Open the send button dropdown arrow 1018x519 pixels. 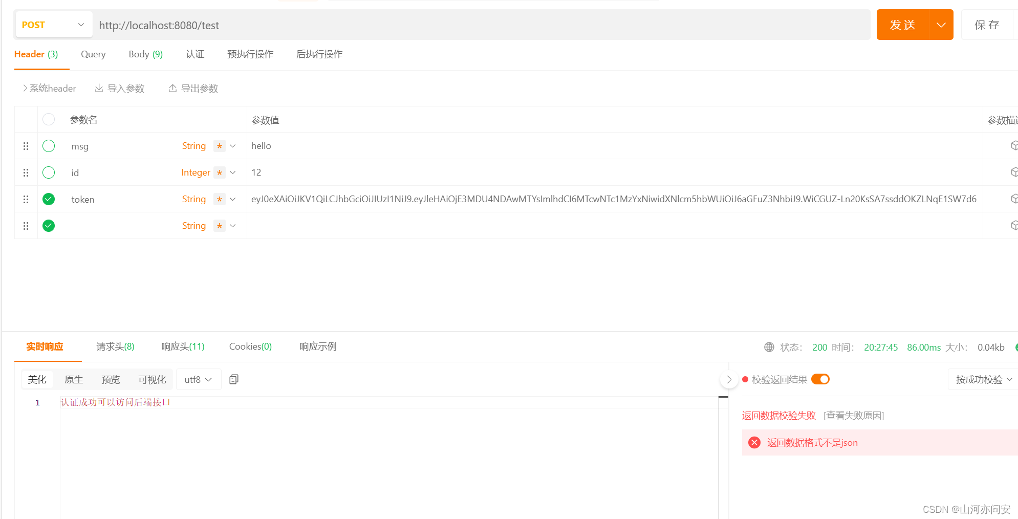pos(941,25)
